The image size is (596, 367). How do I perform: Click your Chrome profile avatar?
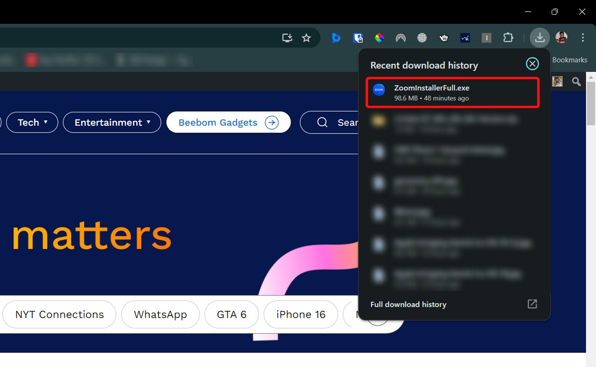(x=561, y=38)
